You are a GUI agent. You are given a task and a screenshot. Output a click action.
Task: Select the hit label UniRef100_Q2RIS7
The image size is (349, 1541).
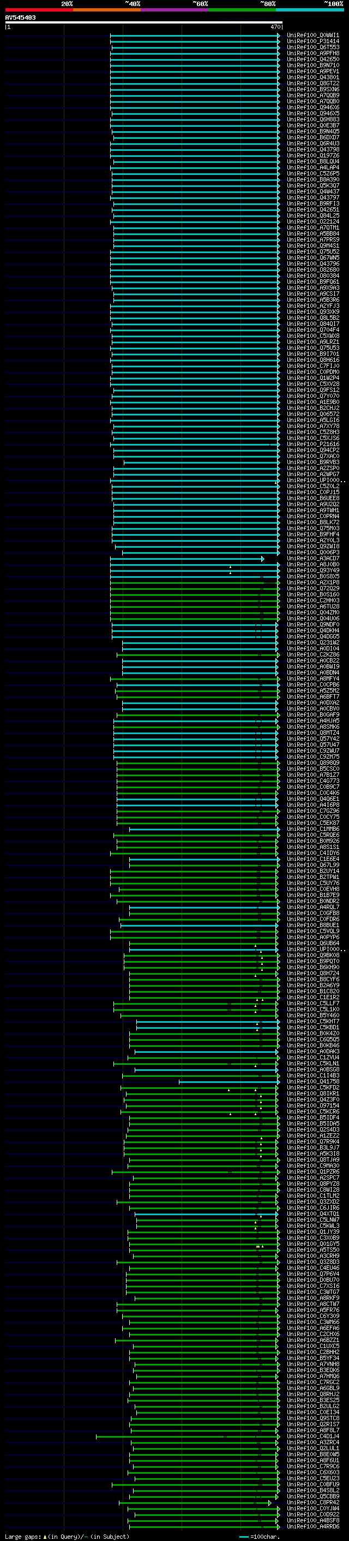click(312, 1425)
